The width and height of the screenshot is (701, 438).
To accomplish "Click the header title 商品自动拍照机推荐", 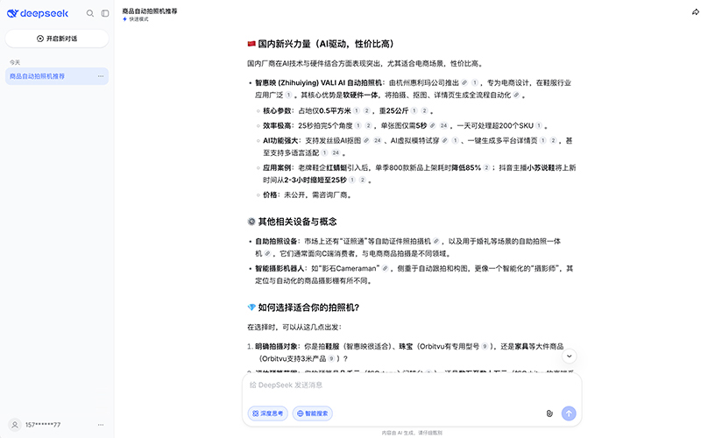I will pos(150,11).
